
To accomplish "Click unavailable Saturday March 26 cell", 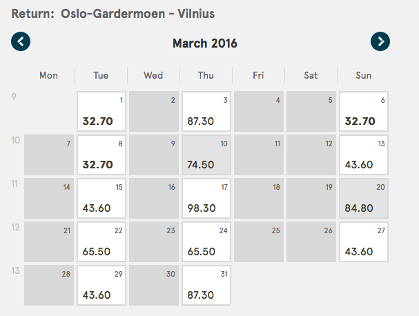I will pos(311,241).
